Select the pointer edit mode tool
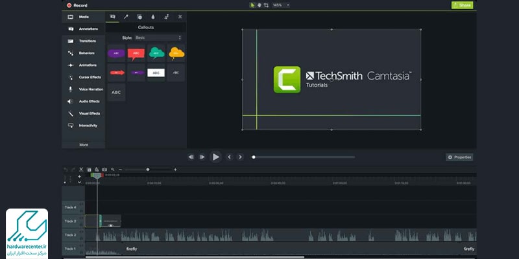The height and width of the screenshot is (259, 519). click(x=252, y=5)
